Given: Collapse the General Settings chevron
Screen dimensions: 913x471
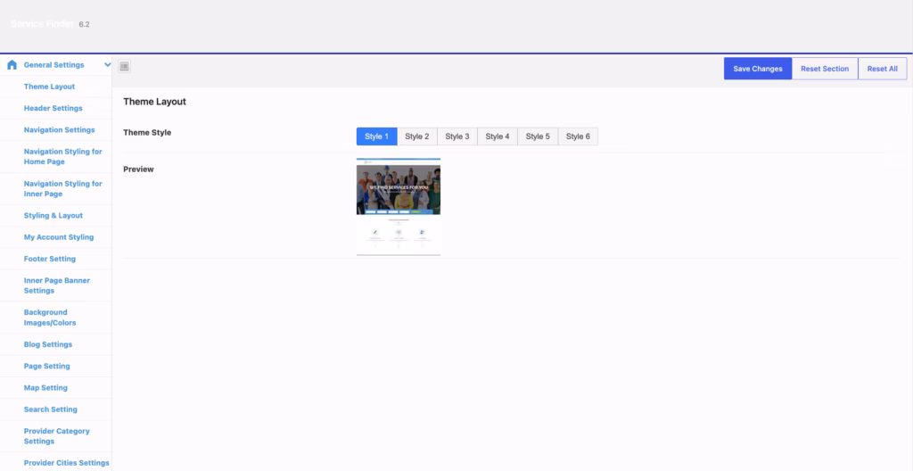Looking at the screenshot, I should (107, 65).
